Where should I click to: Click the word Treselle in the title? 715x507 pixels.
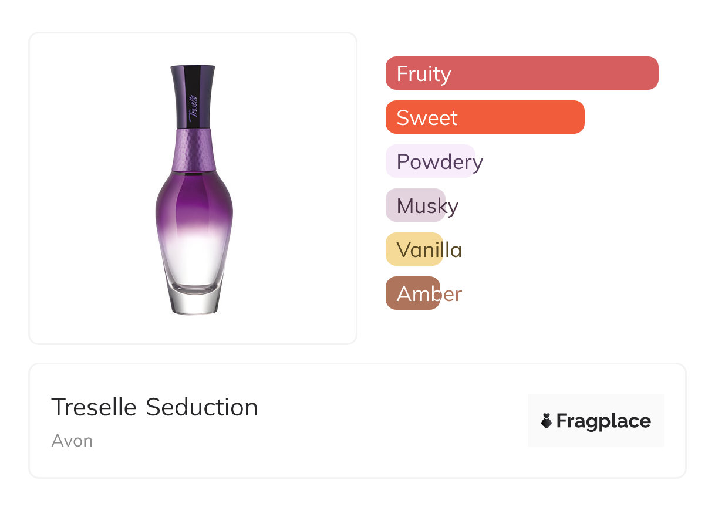(x=93, y=407)
